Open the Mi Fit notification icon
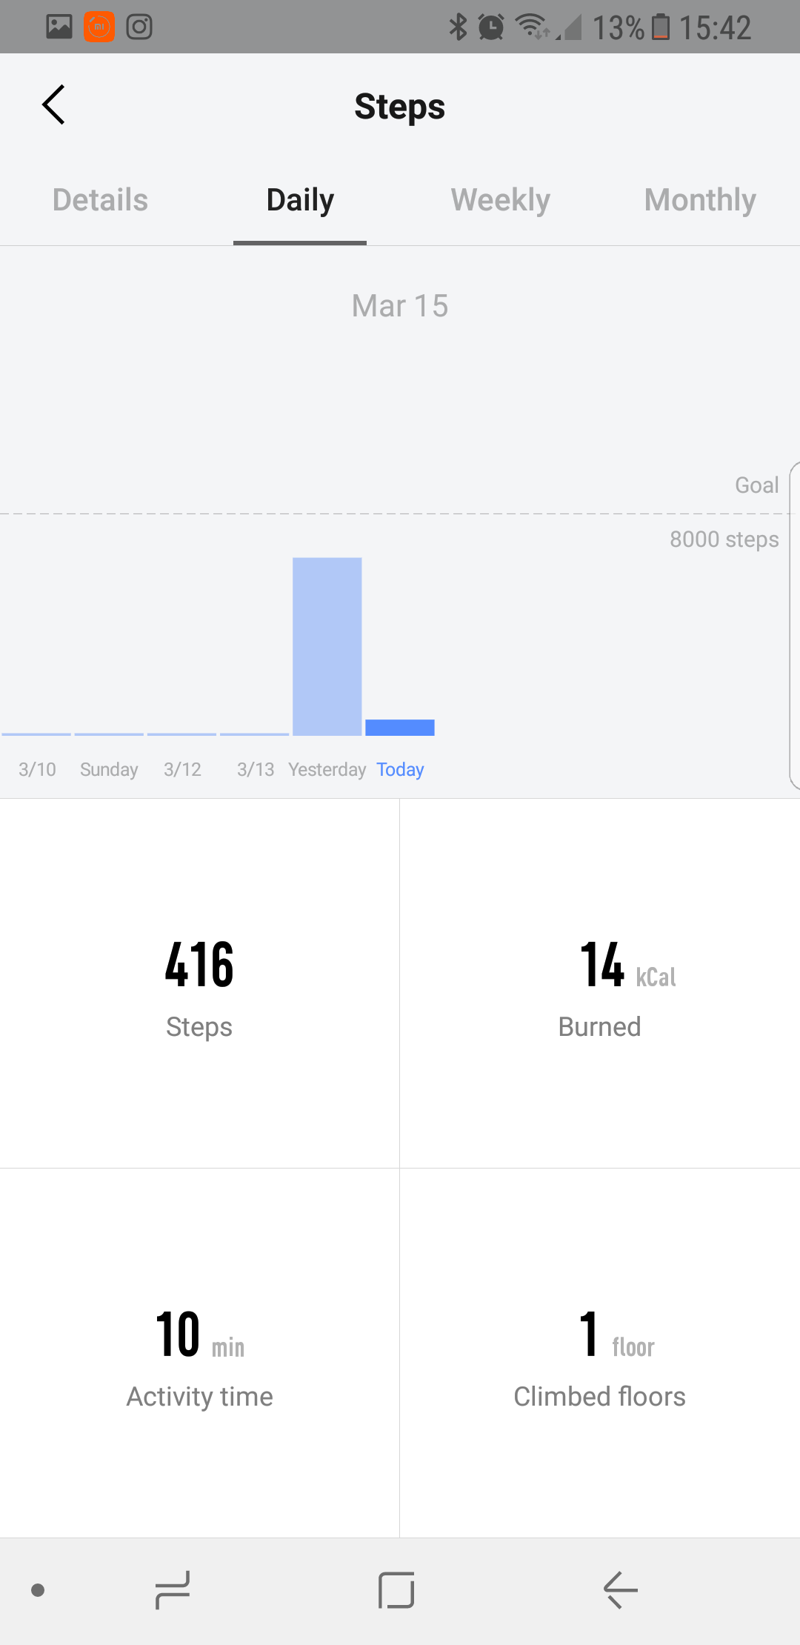Screen dimensions: 800x1645 point(99,27)
